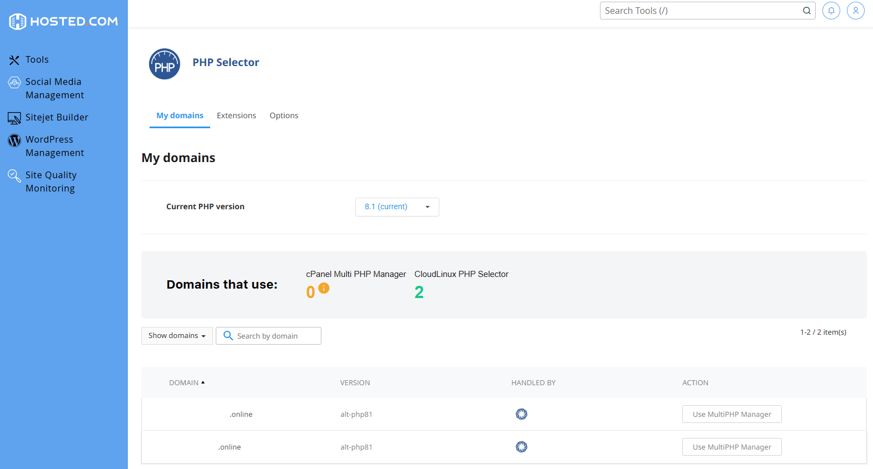873x469 pixels.
Task: Open Social Media Management
Action: pos(54,88)
